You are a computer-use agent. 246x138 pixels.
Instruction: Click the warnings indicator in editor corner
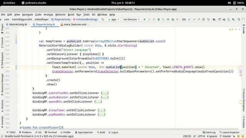[x=231, y=30]
